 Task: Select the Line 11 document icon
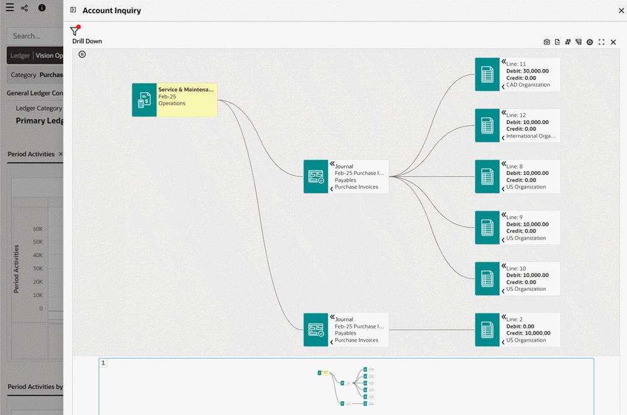pyautogui.click(x=487, y=75)
